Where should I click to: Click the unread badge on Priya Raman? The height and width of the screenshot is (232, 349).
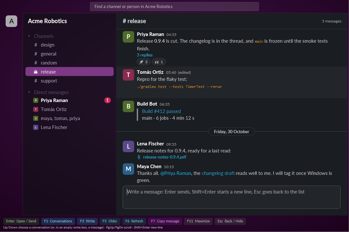coord(108,100)
